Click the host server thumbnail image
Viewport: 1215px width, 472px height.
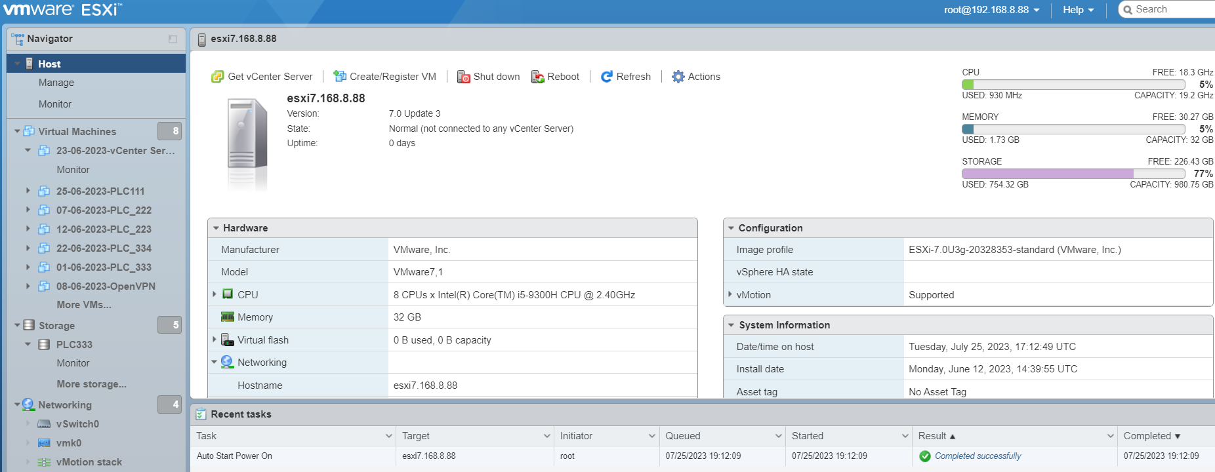(x=247, y=144)
